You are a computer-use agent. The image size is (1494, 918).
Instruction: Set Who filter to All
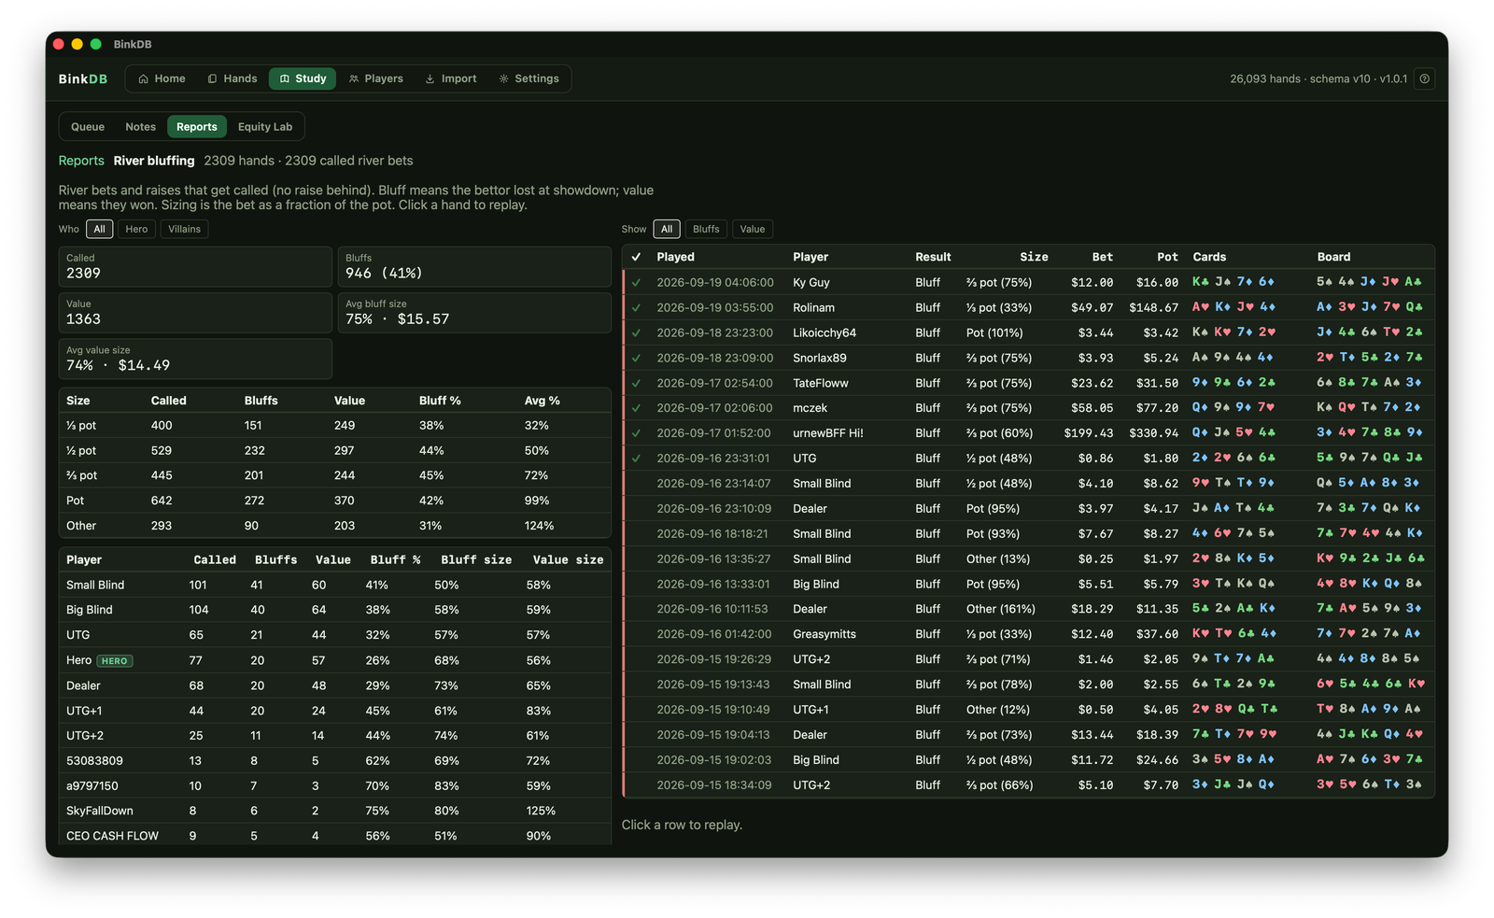click(99, 229)
